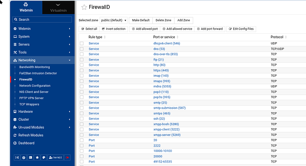Click the Cluster layers icon
This screenshot has width=306, height=166.
pyautogui.click(x=15, y=119)
